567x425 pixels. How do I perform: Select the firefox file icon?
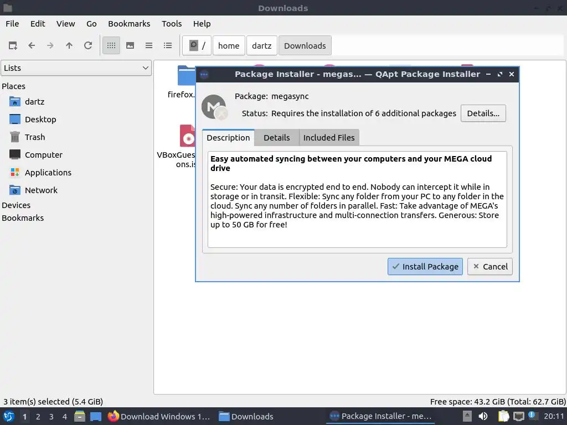pyautogui.click(x=186, y=75)
